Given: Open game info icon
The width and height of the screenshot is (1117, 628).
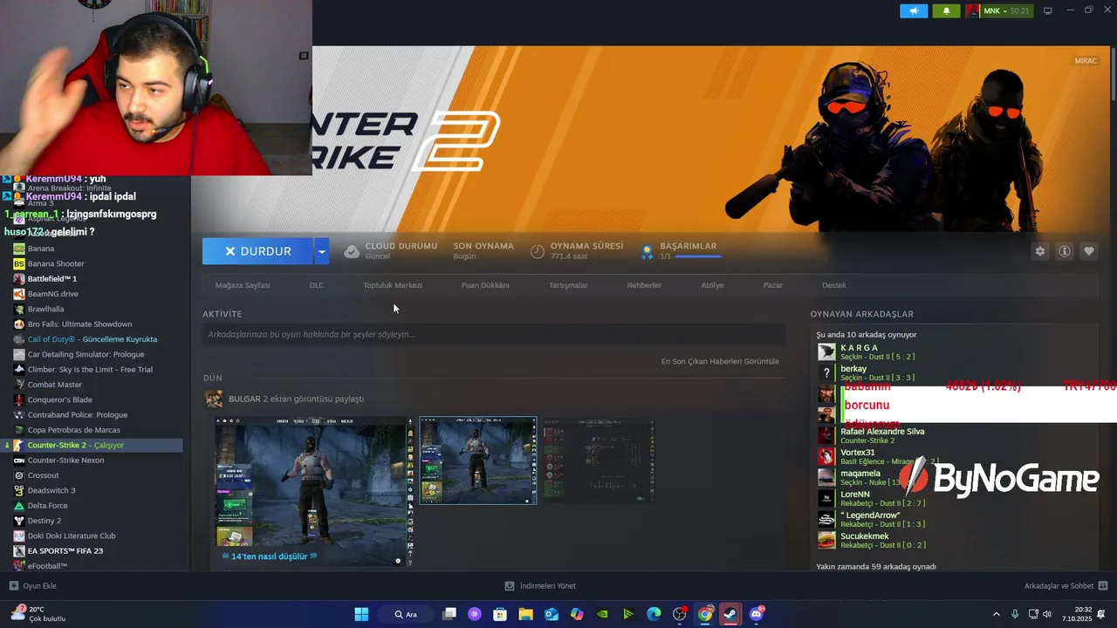Looking at the screenshot, I should [1065, 251].
